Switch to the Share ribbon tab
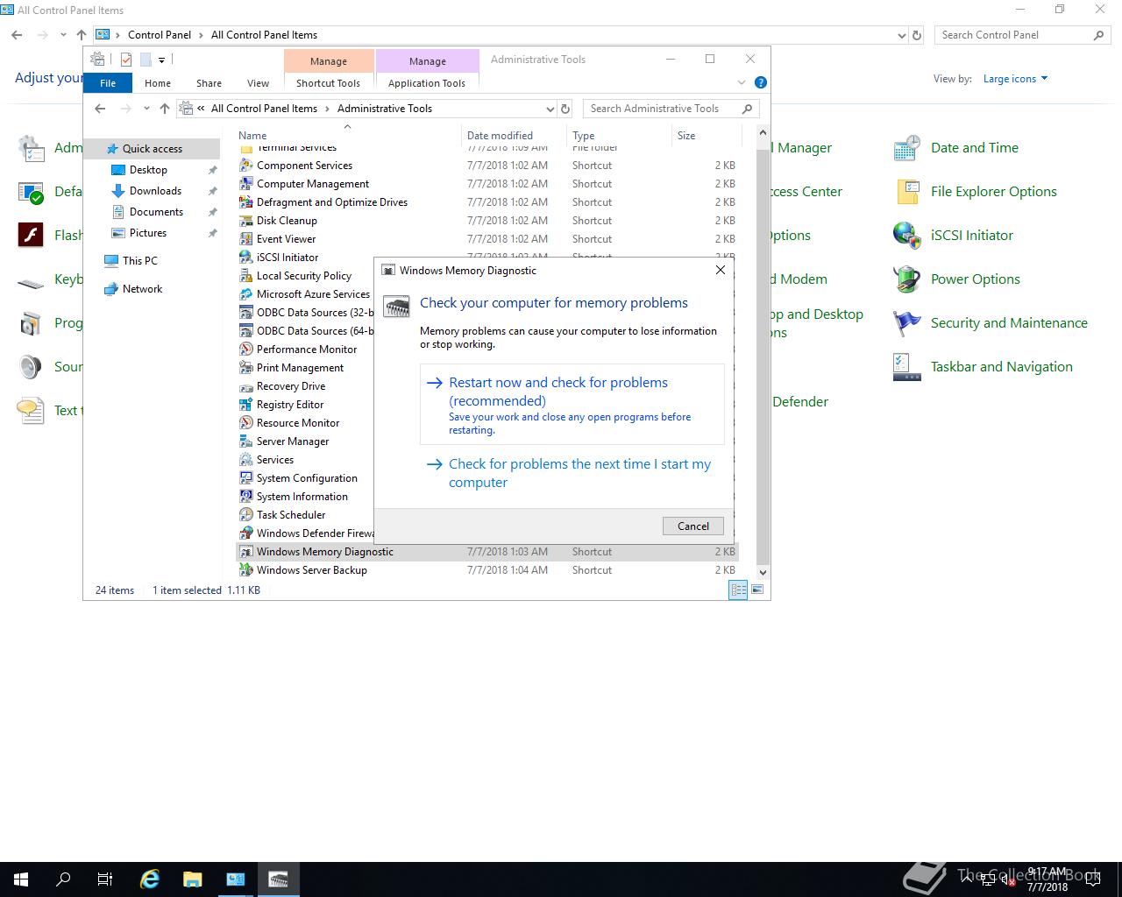Screen dimensions: 1122x897 pyautogui.click(x=209, y=83)
